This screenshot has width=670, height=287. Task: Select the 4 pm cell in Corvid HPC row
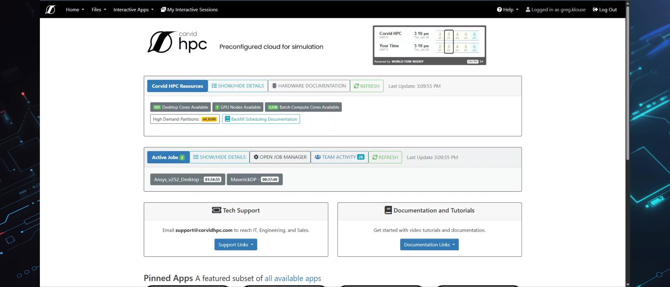[457, 35]
